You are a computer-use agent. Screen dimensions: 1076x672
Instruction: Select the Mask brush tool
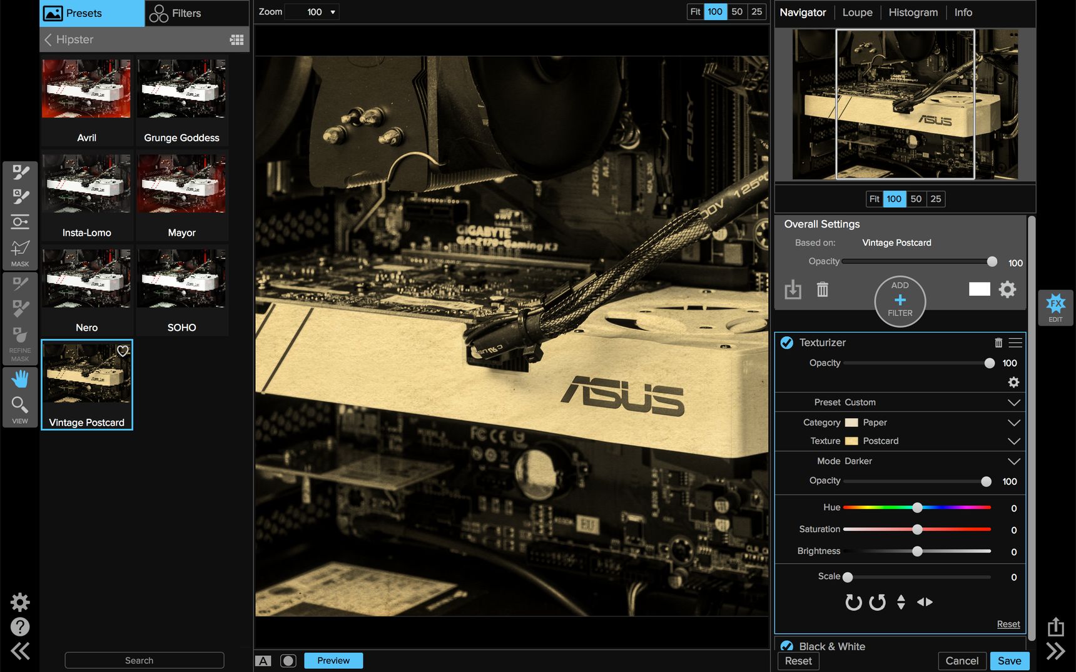pyautogui.click(x=20, y=172)
